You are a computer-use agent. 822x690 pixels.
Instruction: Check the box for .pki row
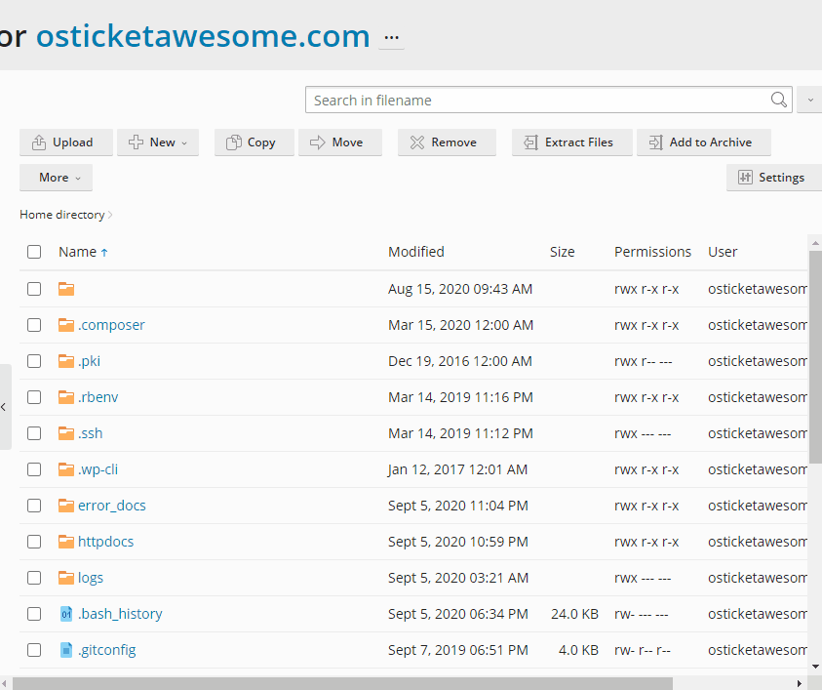click(34, 361)
